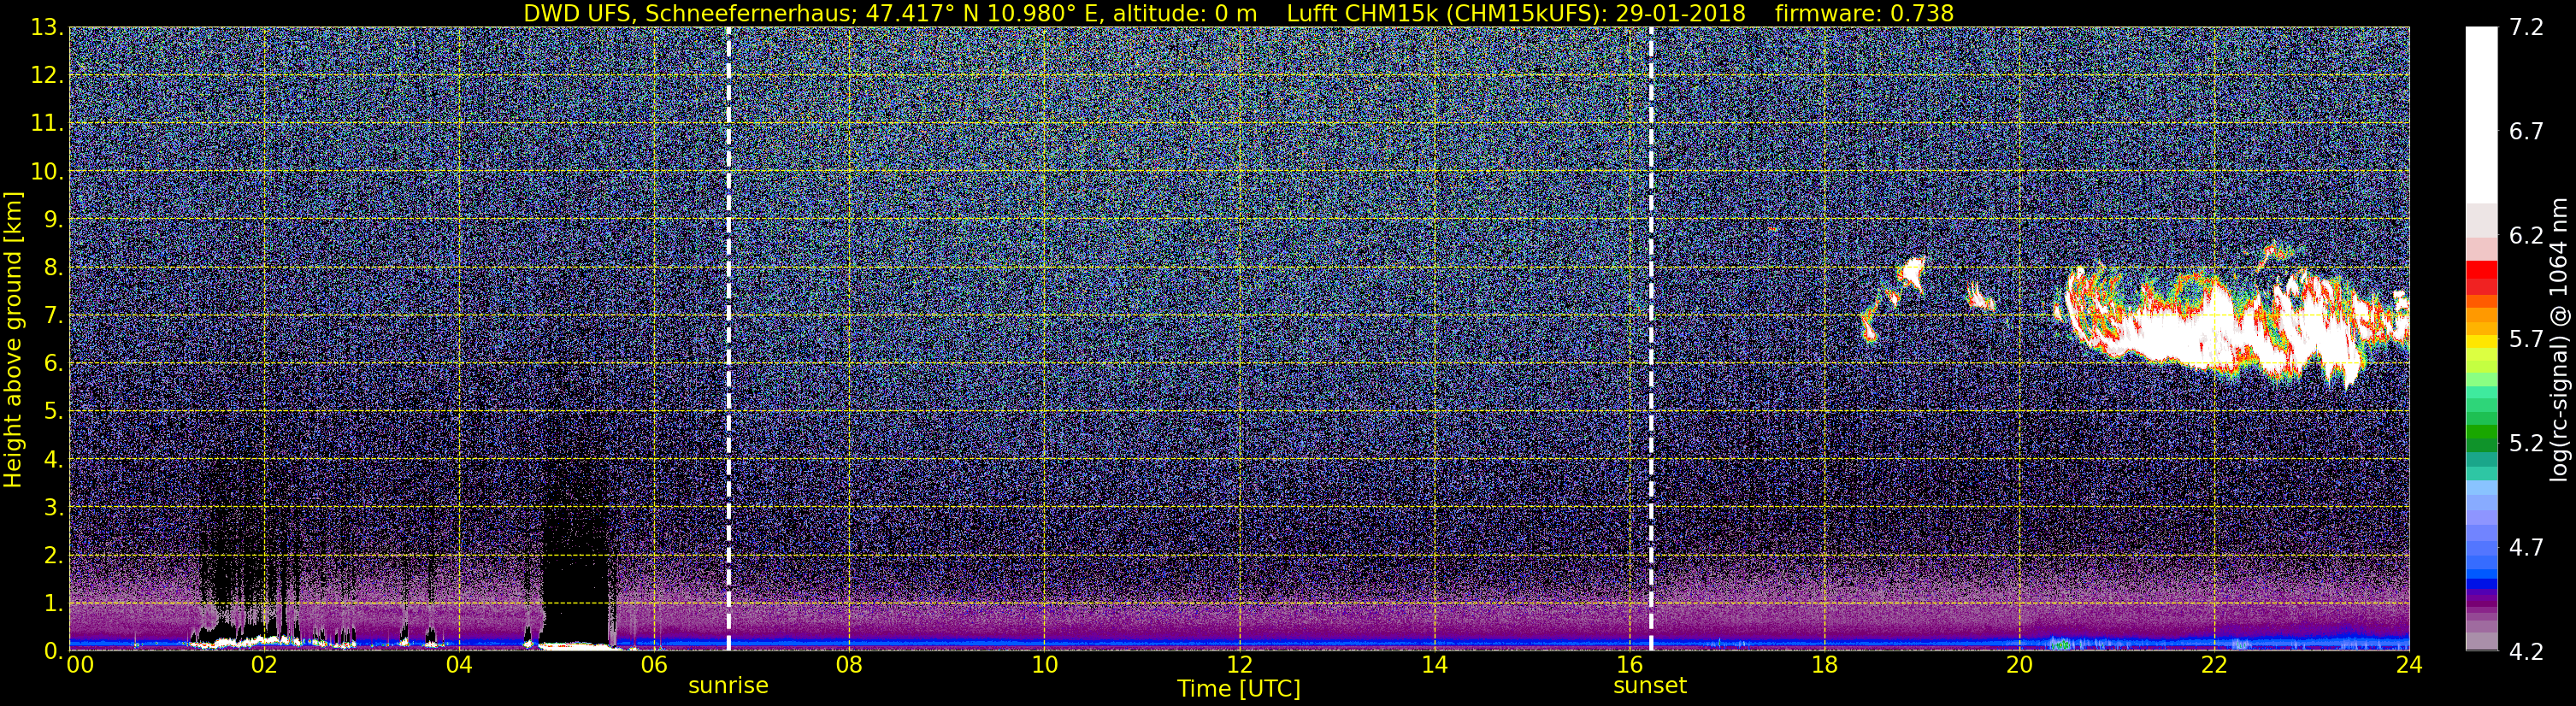
Task: Click the height tick label '5.'
Action: point(52,412)
